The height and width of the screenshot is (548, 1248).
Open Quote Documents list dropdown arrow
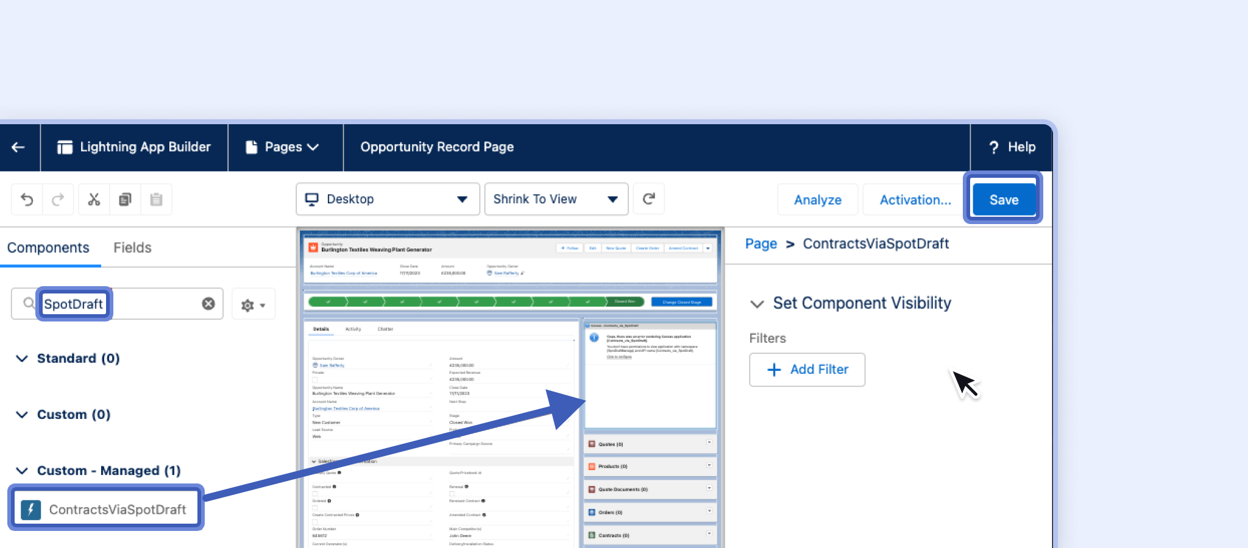click(x=709, y=488)
